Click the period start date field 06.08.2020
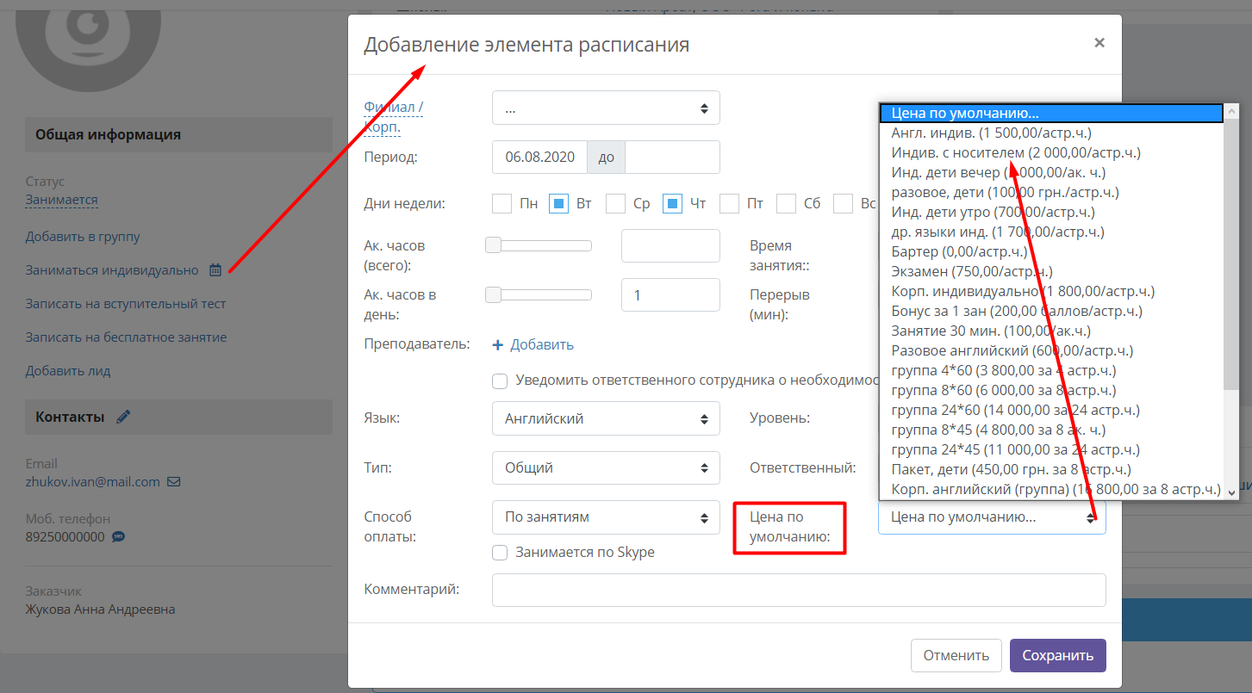The height and width of the screenshot is (693, 1252). 539,158
